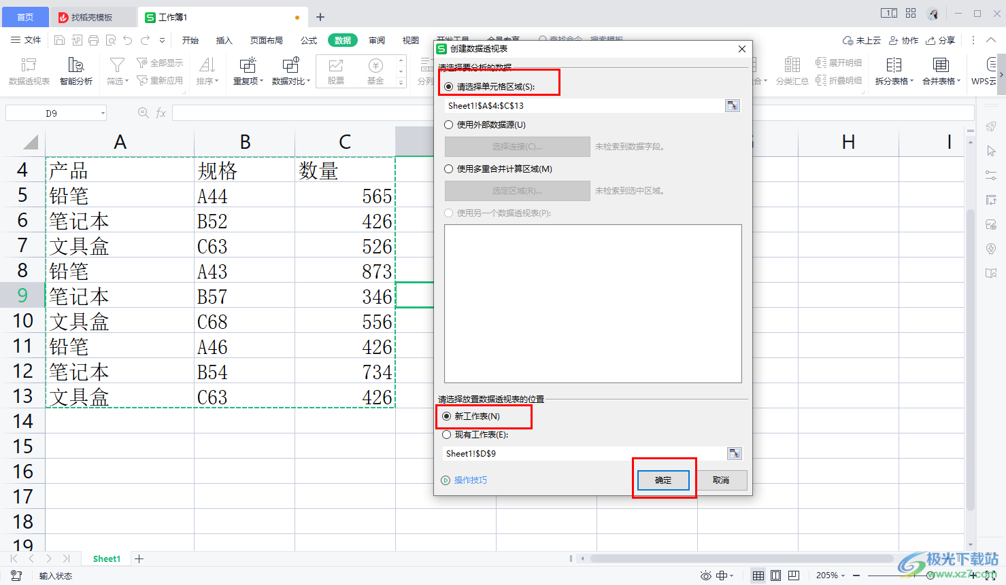This screenshot has height=585, width=1006.
Task: Click the eye protection mode icon in status bar
Action: (x=706, y=575)
